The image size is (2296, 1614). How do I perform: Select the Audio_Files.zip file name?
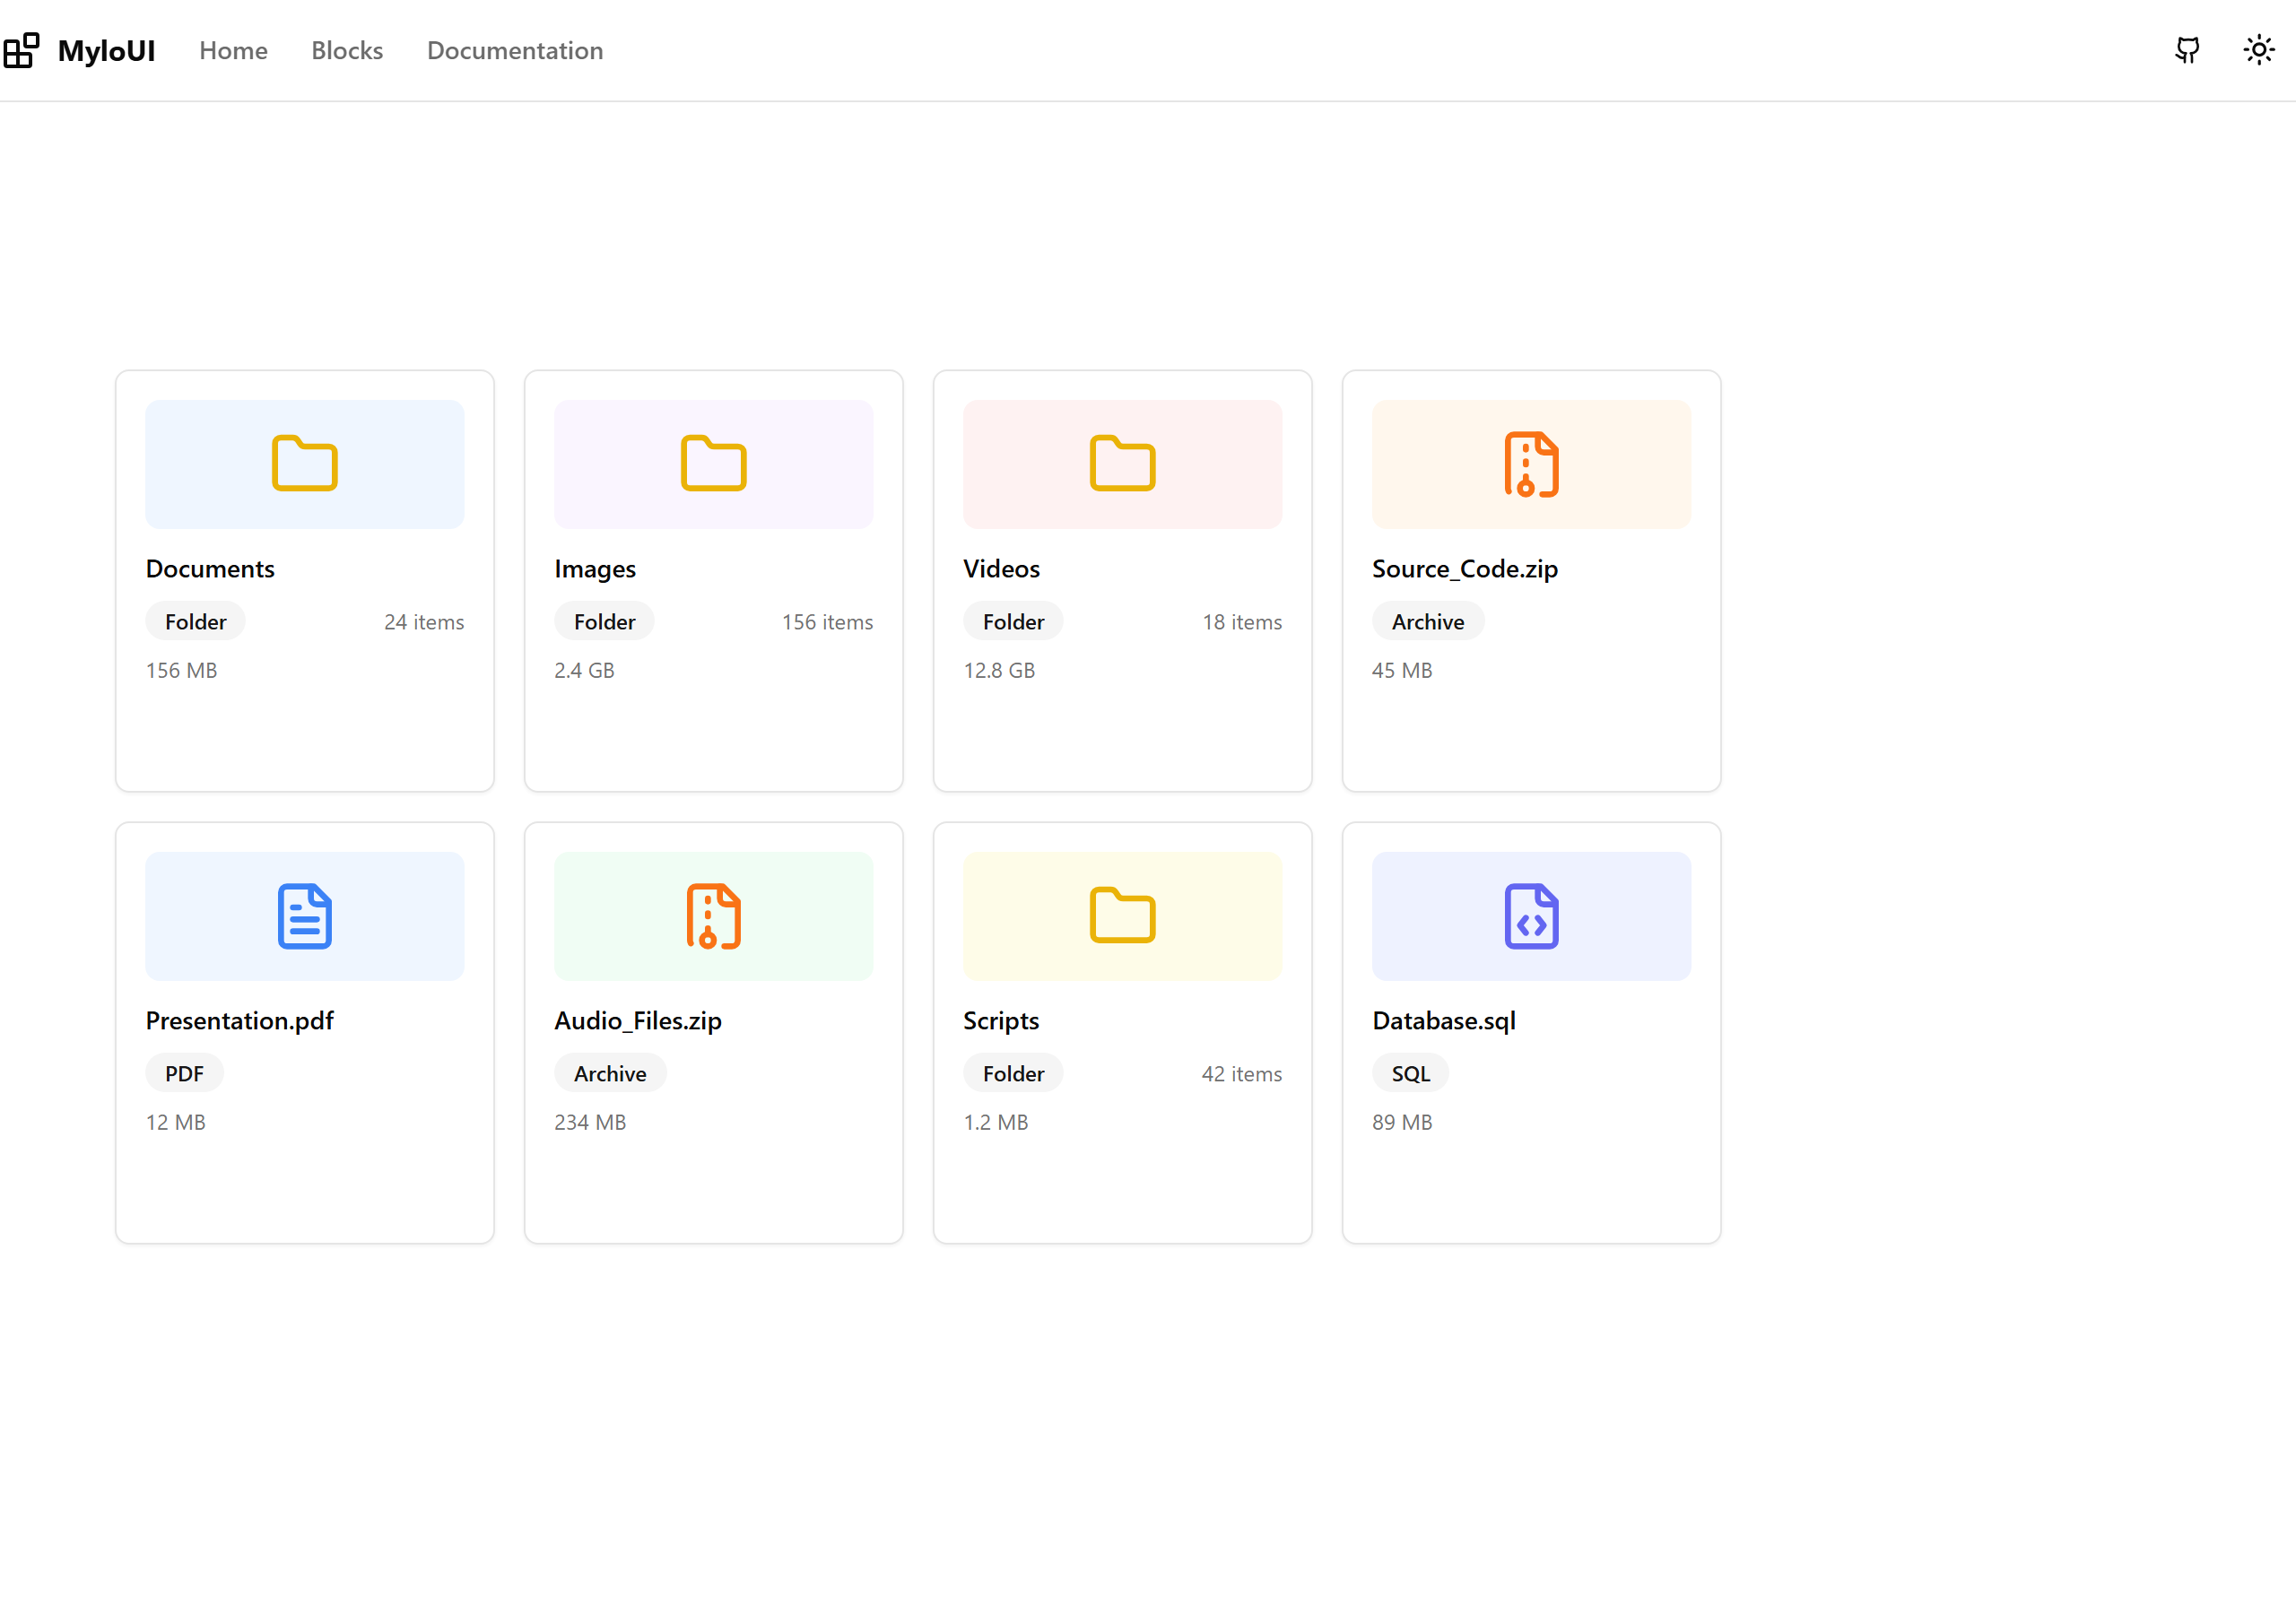click(638, 1021)
